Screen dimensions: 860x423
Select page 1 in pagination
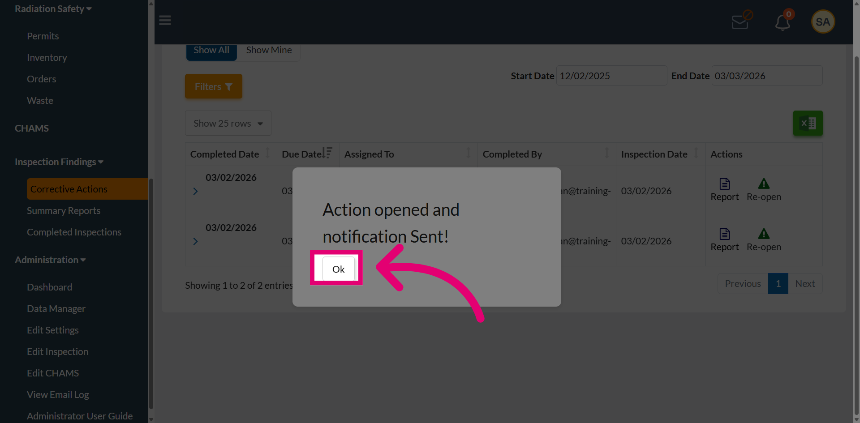[778, 283]
